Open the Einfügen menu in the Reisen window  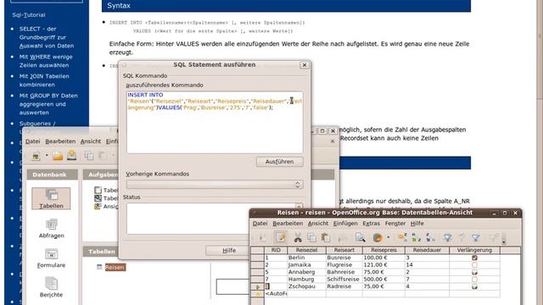pos(345,224)
